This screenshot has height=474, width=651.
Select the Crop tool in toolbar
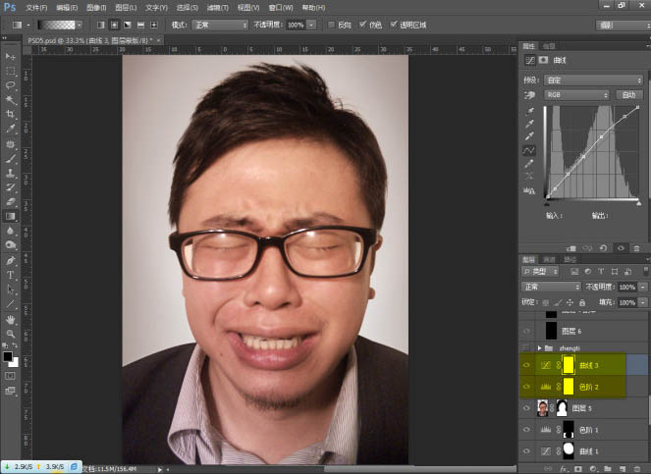pos(11,114)
